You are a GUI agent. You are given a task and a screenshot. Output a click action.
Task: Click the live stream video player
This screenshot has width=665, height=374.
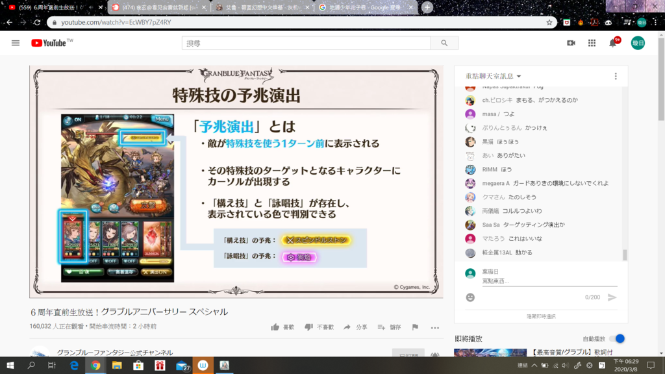tap(236, 182)
